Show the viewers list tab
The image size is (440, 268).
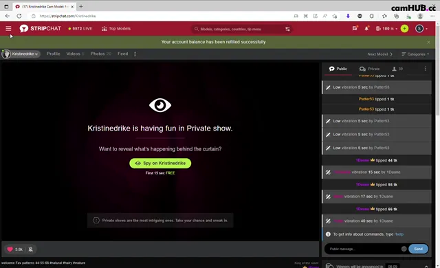pos(397,69)
